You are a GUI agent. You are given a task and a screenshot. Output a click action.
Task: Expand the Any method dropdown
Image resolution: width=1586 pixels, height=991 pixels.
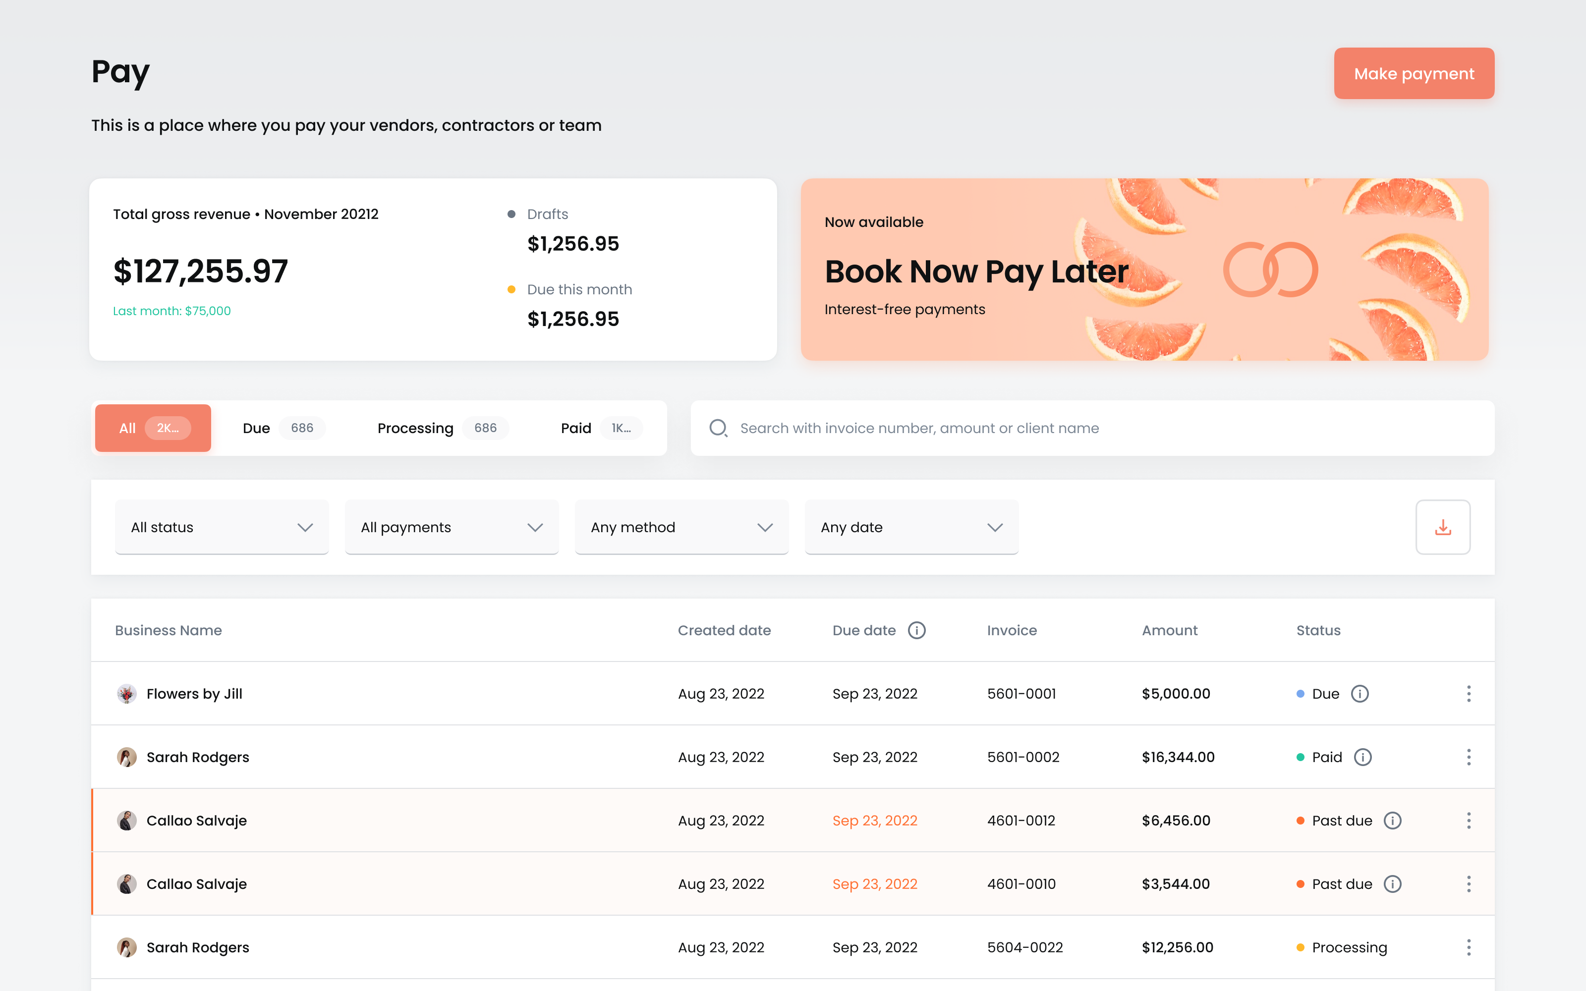pyautogui.click(x=681, y=527)
